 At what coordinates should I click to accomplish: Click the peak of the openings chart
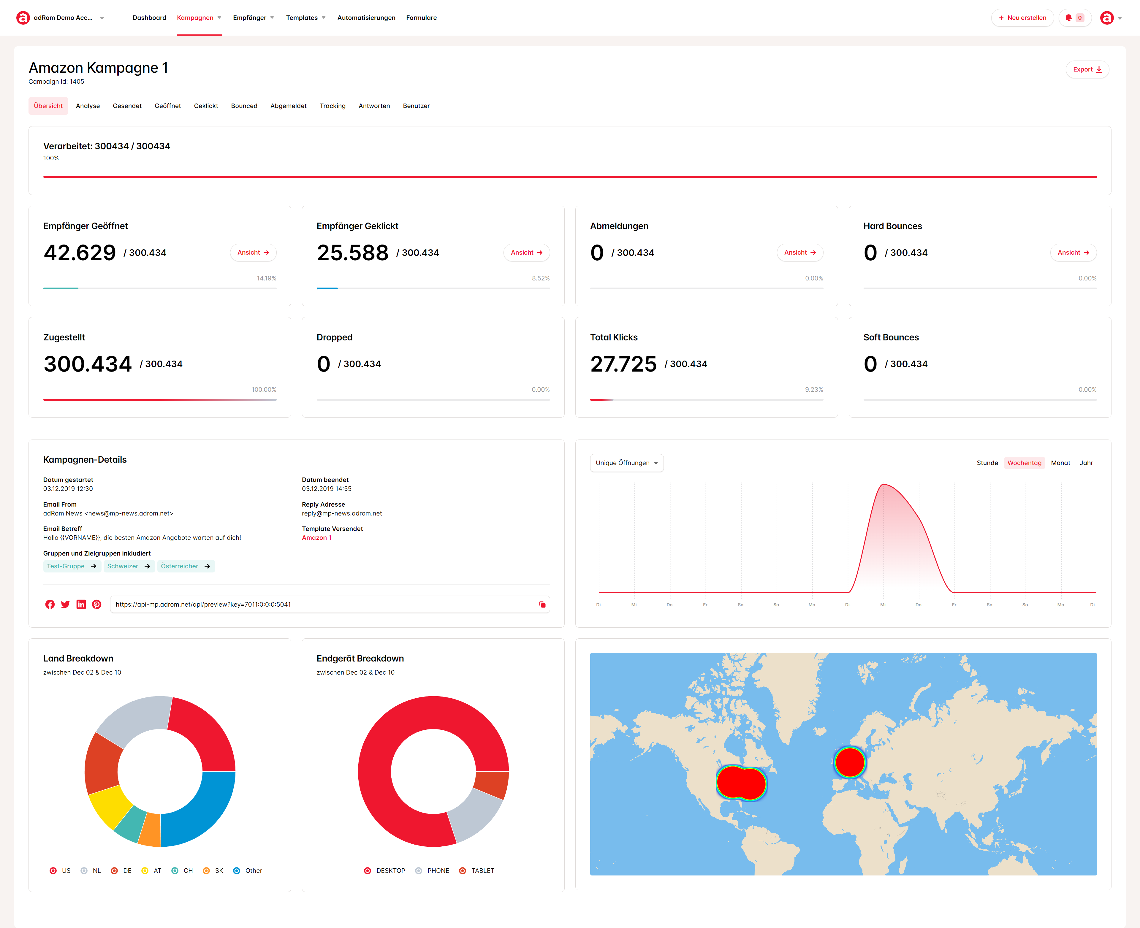(883, 485)
